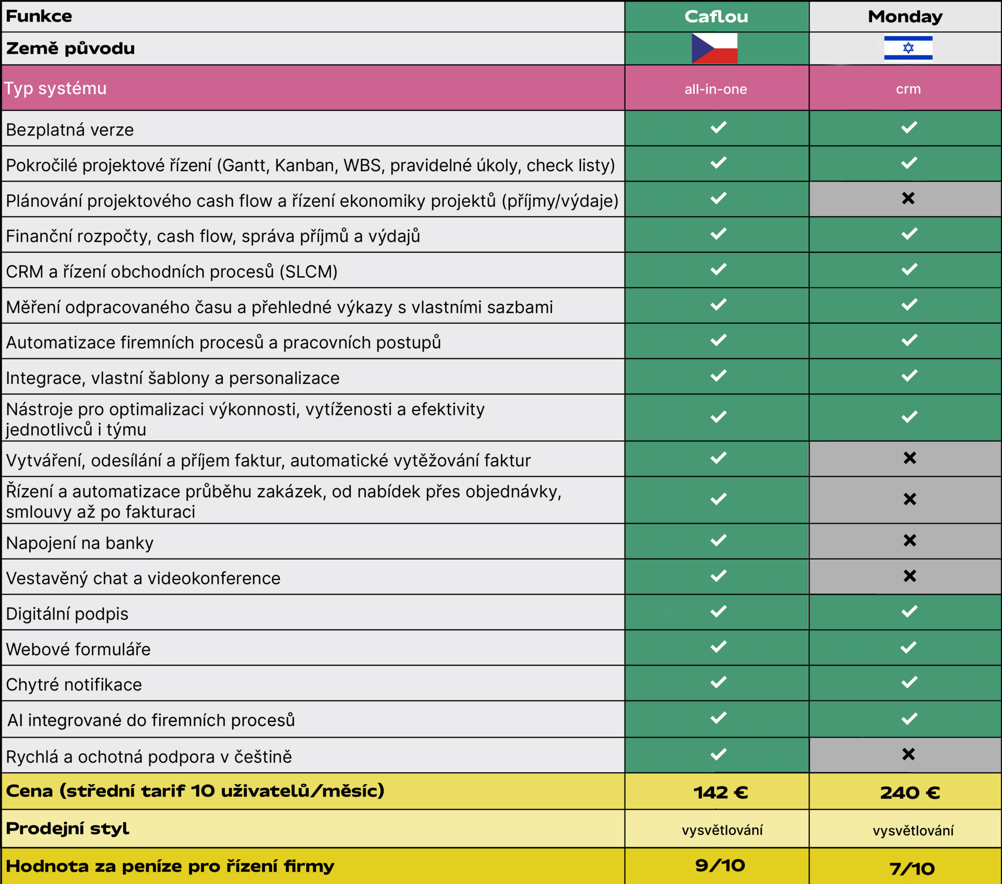Click Monday X for invoice creation row
This screenshot has width=1002, height=884.
(910, 458)
